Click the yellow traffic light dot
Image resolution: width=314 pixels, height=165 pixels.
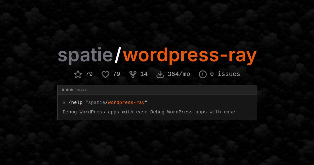(x=67, y=90)
